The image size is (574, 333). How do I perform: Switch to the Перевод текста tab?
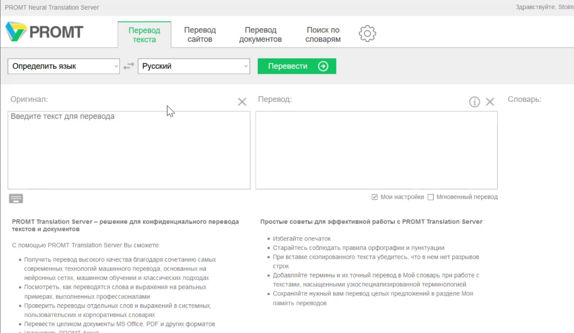click(x=144, y=35)
